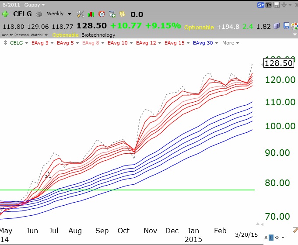Select 'F' scale option

[283, 238]
